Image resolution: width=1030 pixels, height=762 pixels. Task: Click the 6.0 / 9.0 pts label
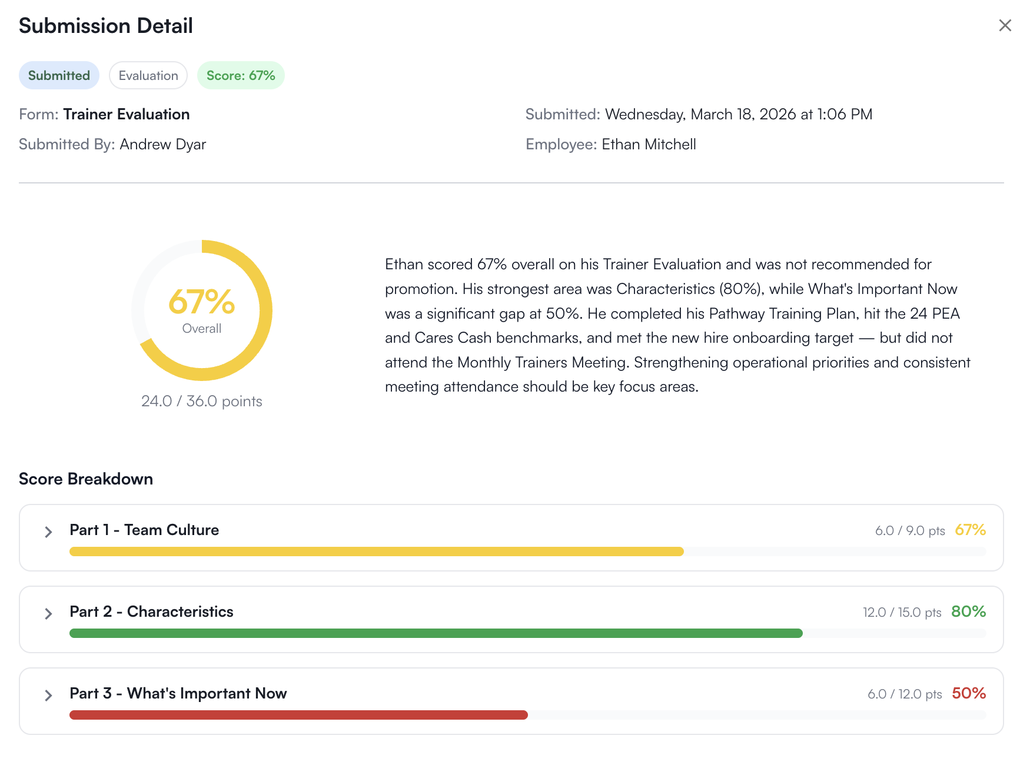click(910, 530)
